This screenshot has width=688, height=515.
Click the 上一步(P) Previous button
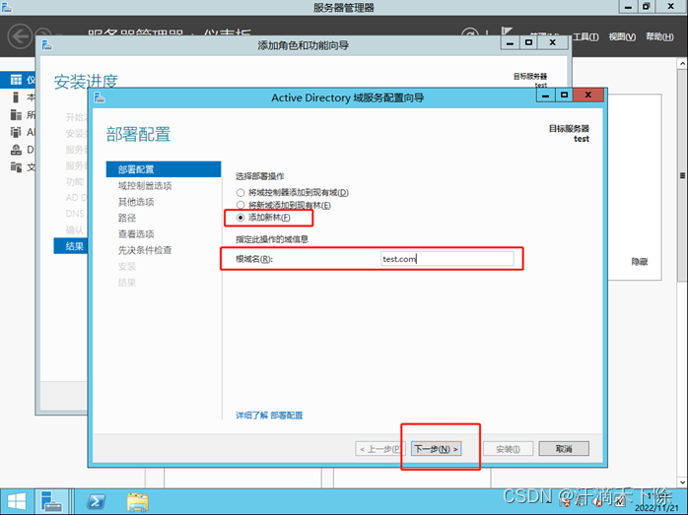point(380,449)
